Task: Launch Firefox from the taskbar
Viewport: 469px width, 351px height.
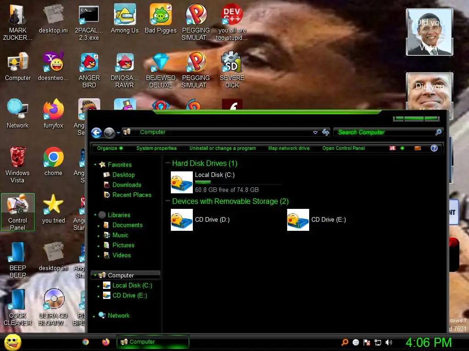Action: click(106, 342)
